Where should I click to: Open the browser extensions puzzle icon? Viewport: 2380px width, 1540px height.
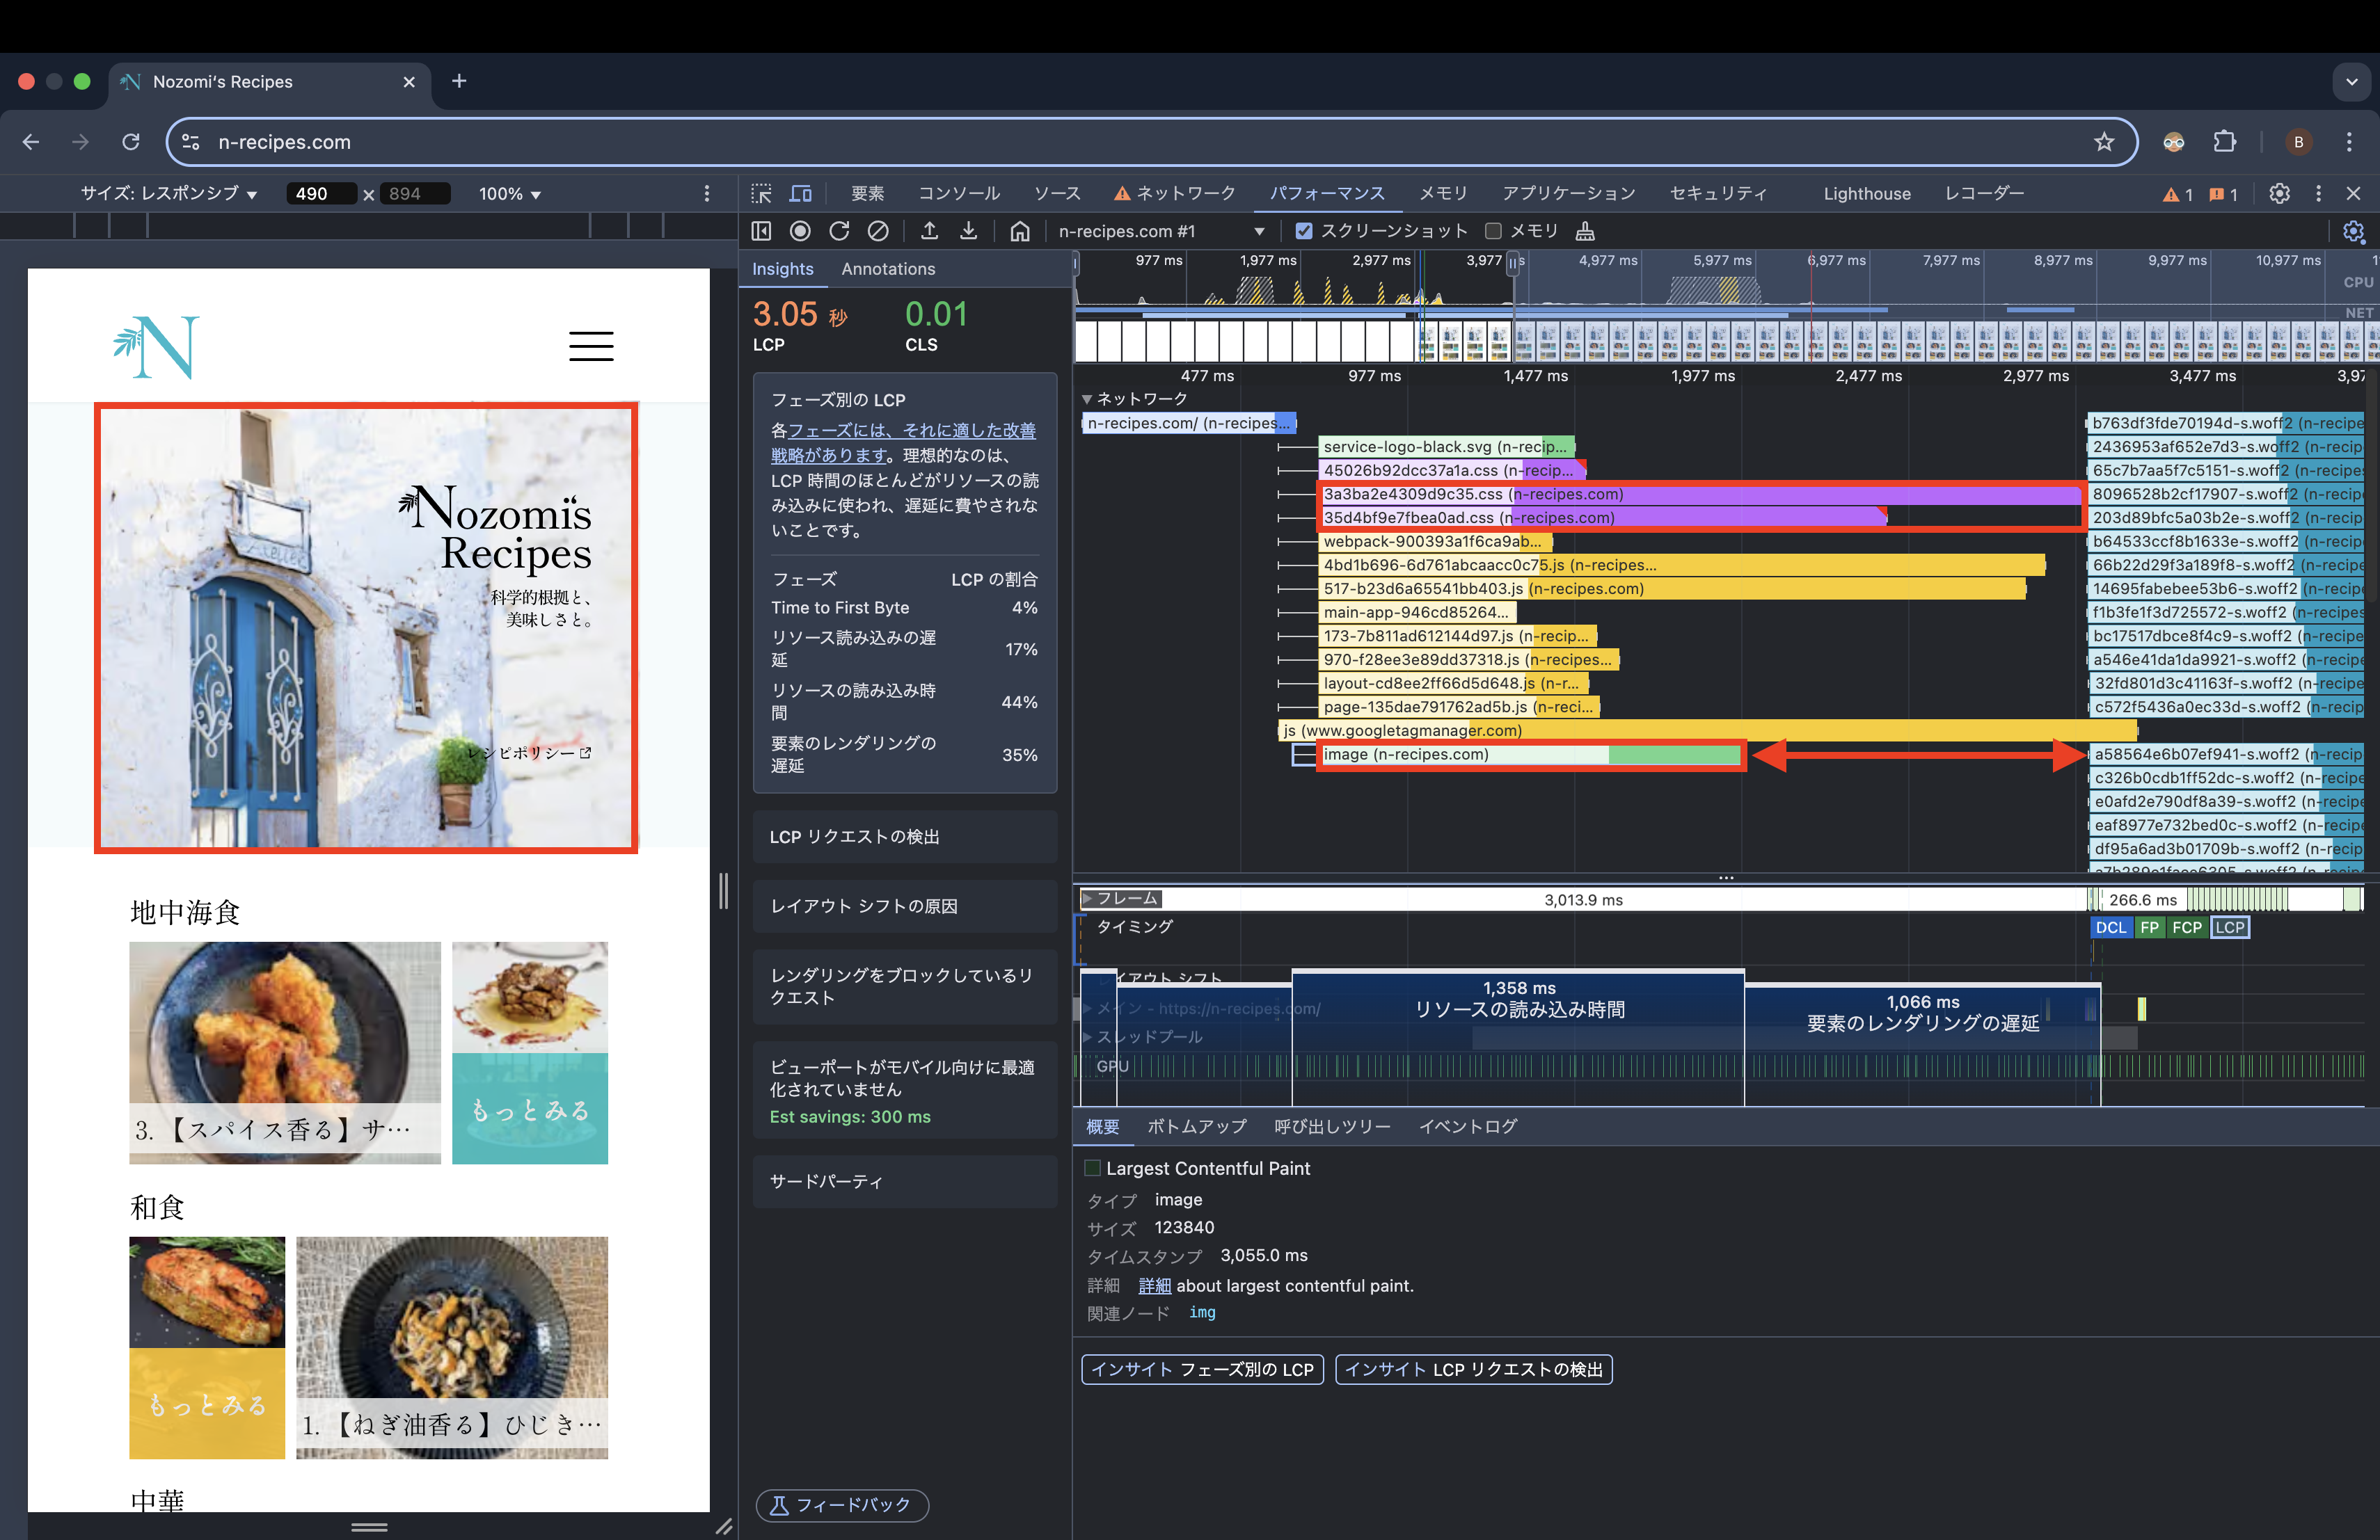pos(2224,142)
